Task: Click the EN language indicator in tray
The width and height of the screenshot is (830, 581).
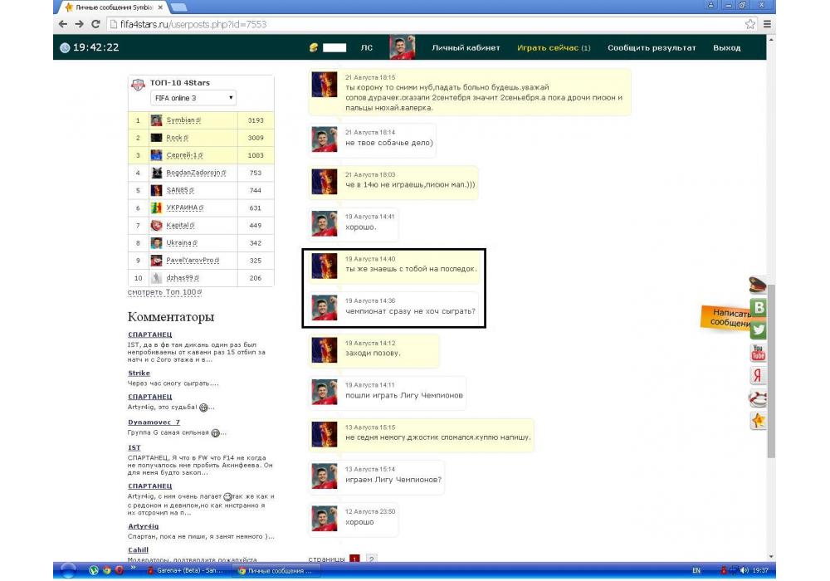Action: pyautogui.click(x=696, y=570)
